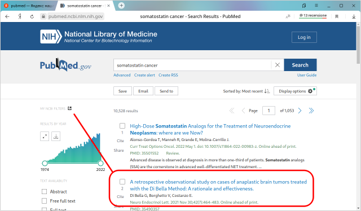This screenshot has width=361, height=211.
Task: Expand the results by year chart
Action: [45, 136]
